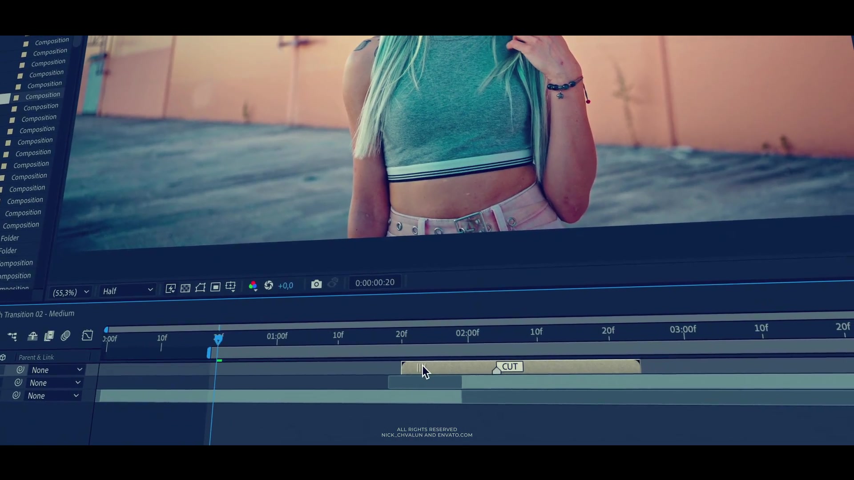The width and height of the screenshot is (854, 480).
Task: Click the Fast Previews icon
Action: [x=170, y=288]
